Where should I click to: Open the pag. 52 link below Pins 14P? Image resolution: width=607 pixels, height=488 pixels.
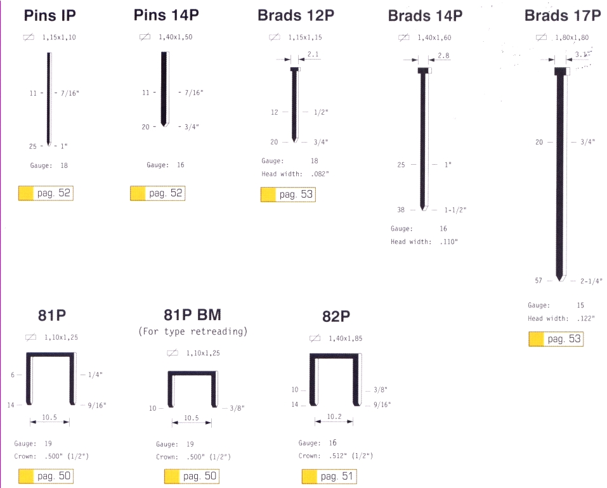(158, 193)
